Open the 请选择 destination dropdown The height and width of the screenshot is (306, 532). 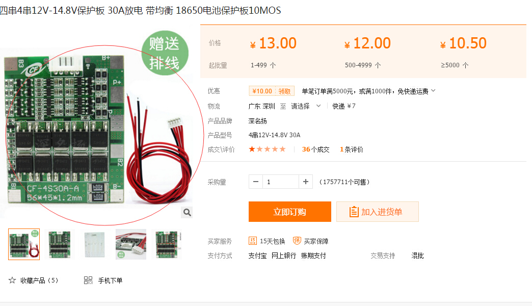point(306,106)
